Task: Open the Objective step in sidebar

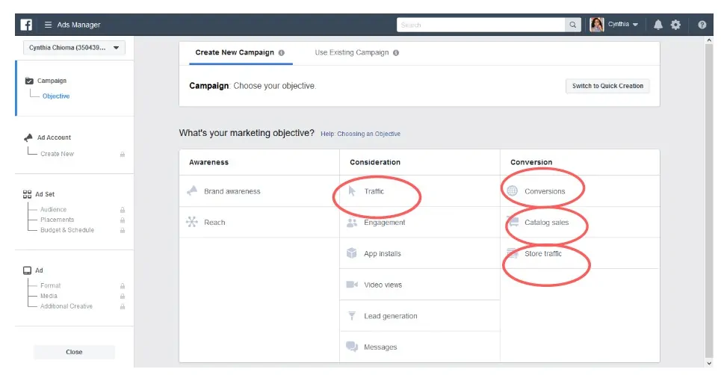Action: [56, 96]
